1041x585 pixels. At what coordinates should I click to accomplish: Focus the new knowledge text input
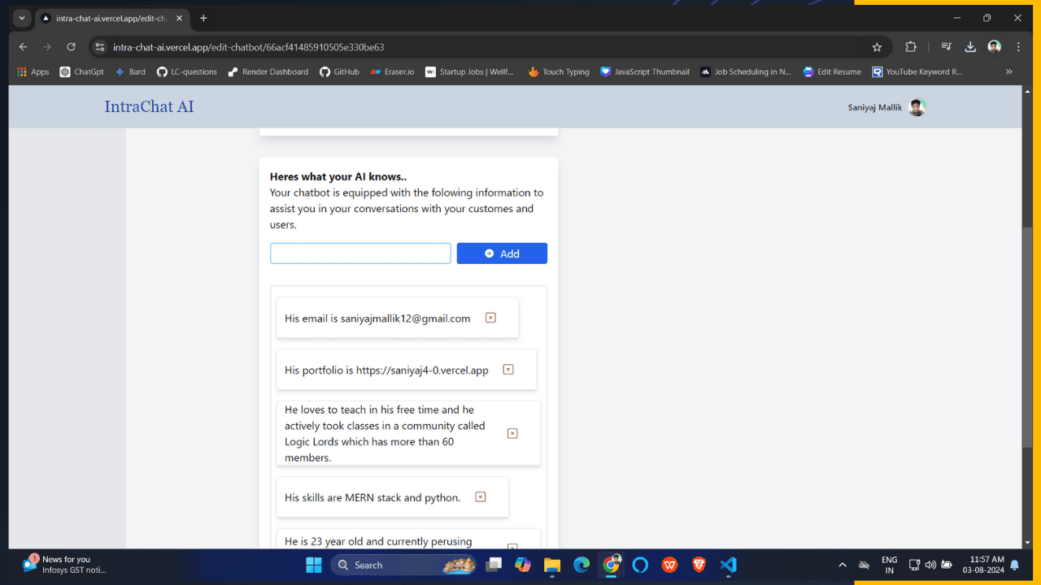tap(360, 253)
